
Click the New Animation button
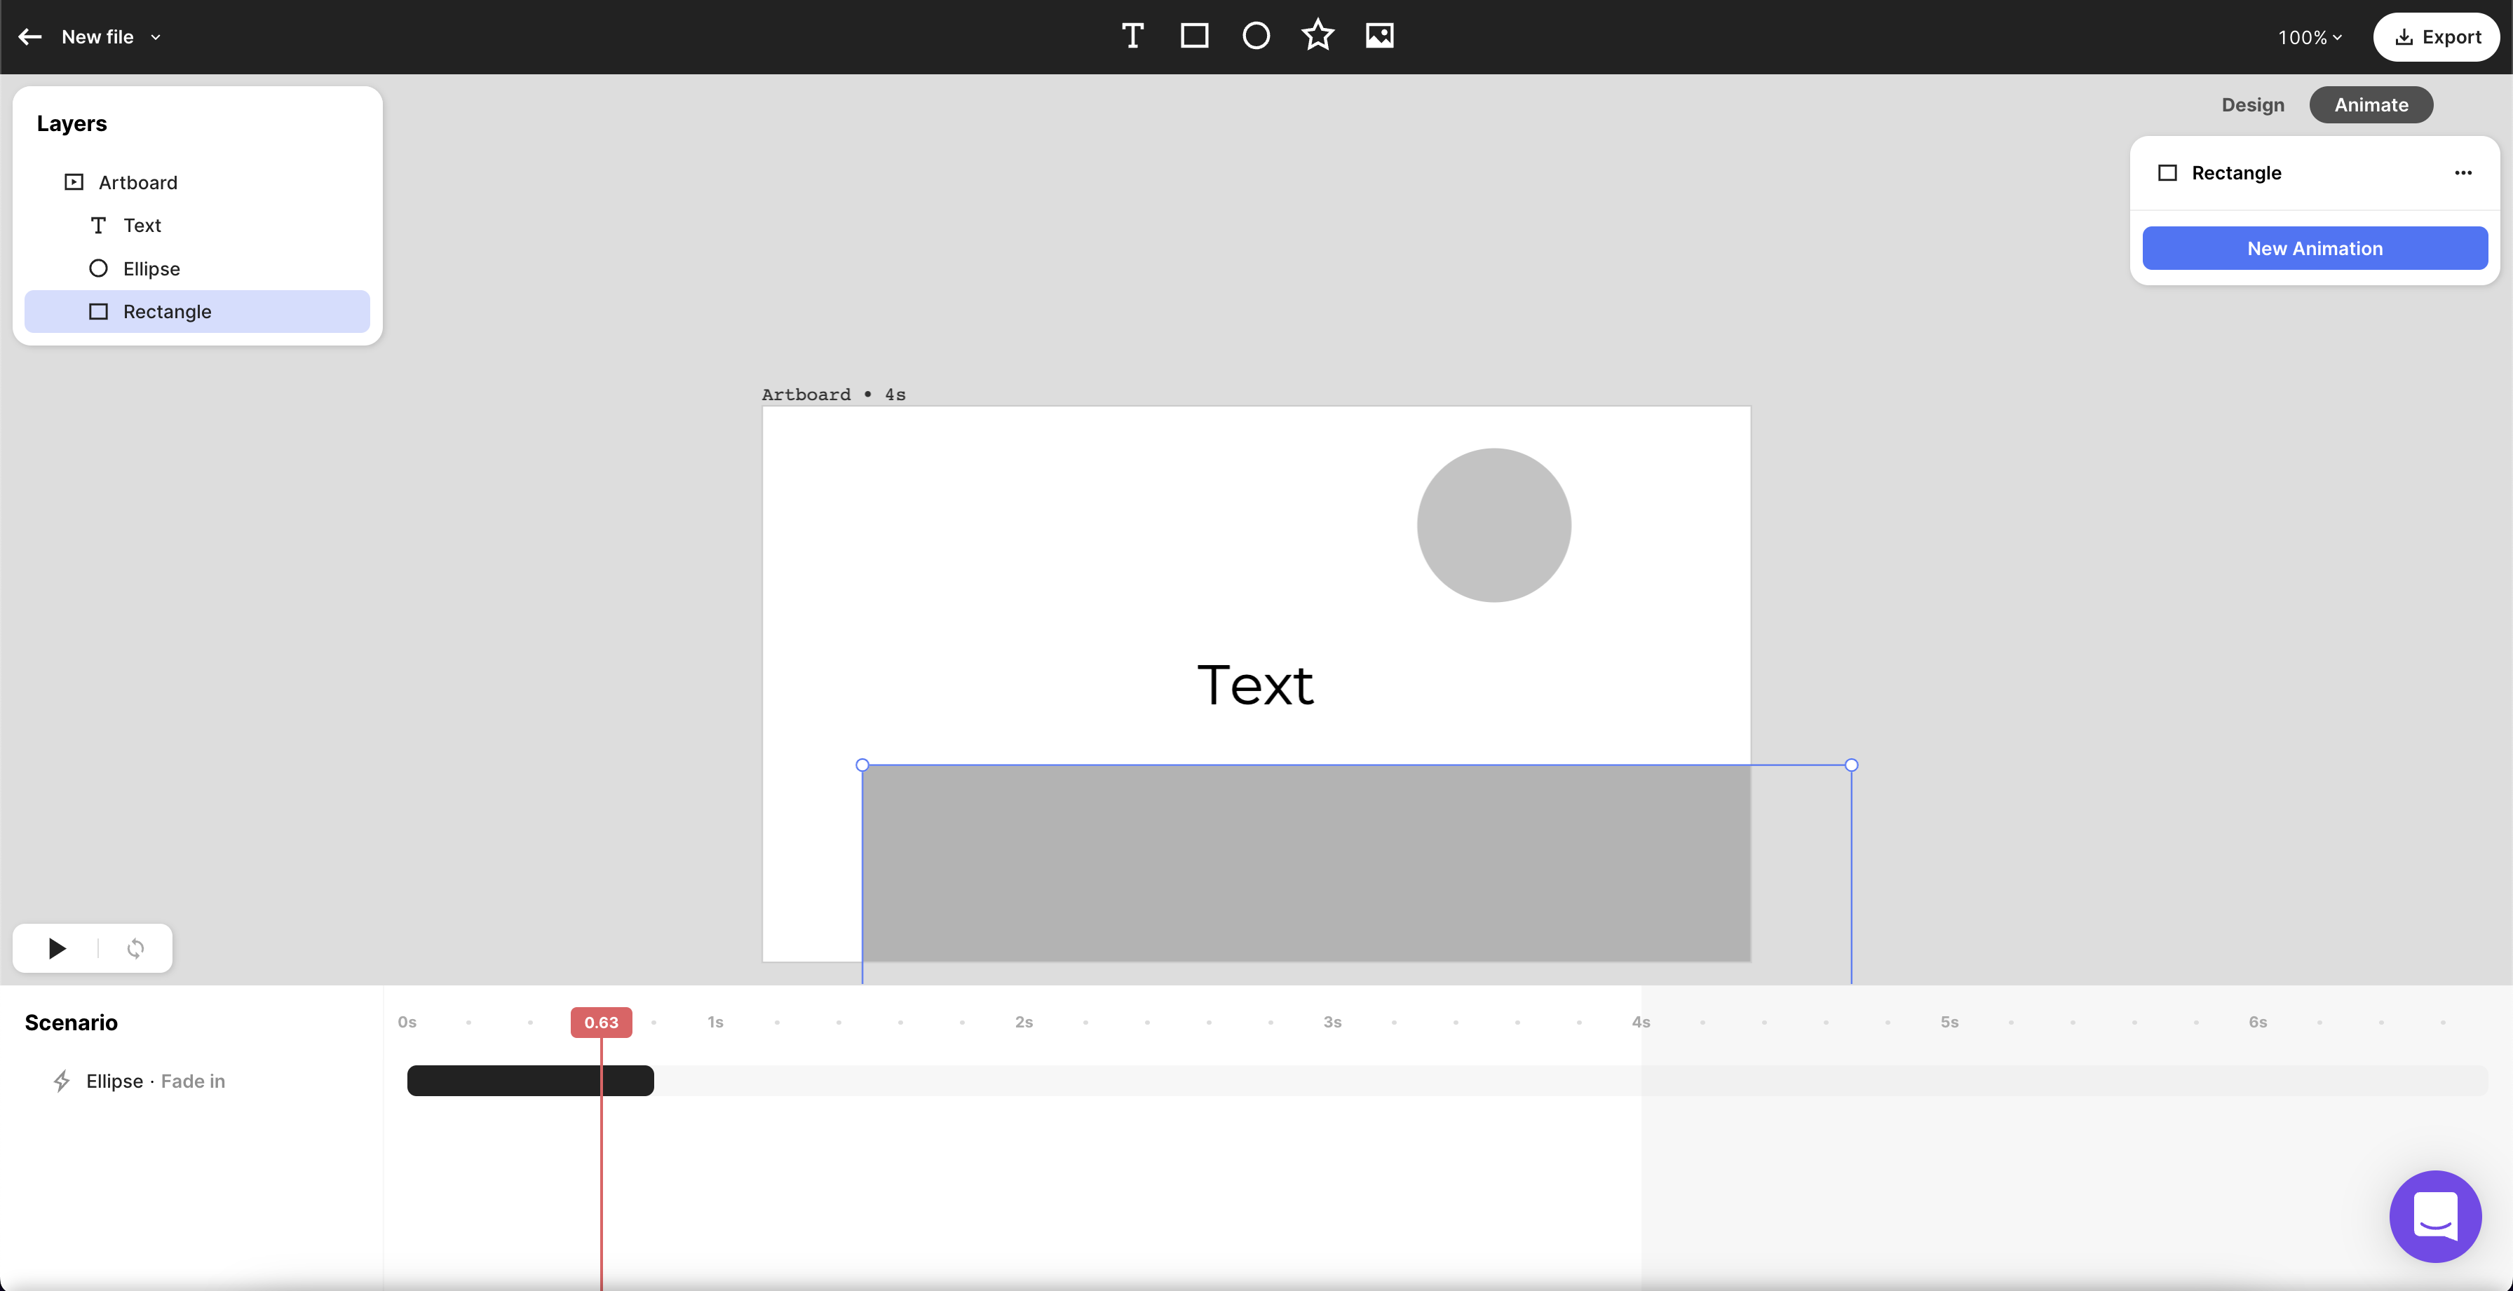point(2314,249)
